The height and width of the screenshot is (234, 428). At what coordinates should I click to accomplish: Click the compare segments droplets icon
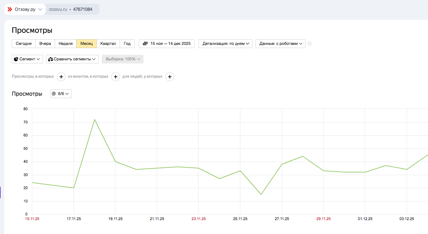(x=51, y=59)
